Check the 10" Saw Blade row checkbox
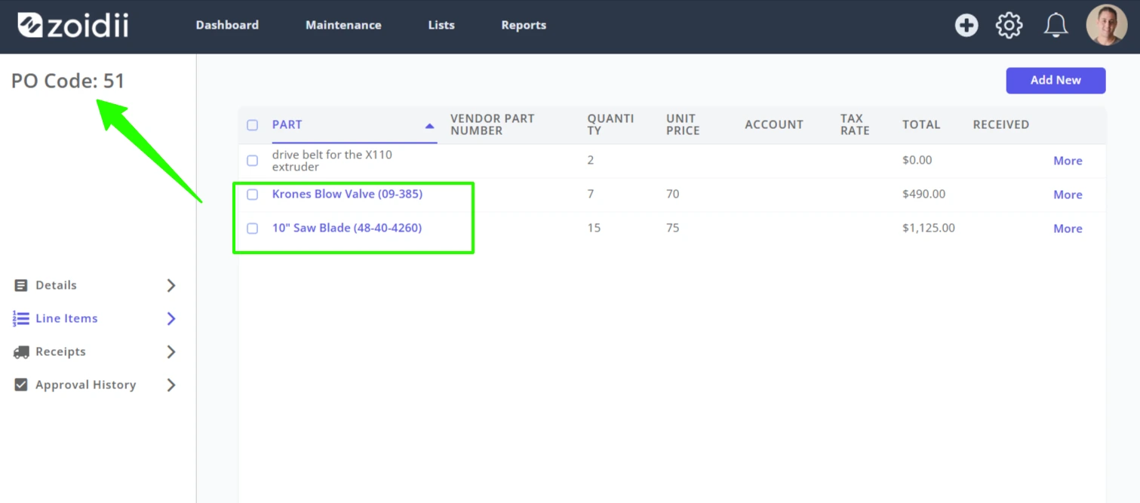Screen dimensions: 1140x503 253,228
